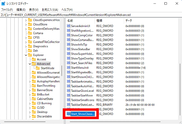The image size is (182, 124).
Task: Open the ヘルプ(H) menu
Action: click(x=67, y=10)
